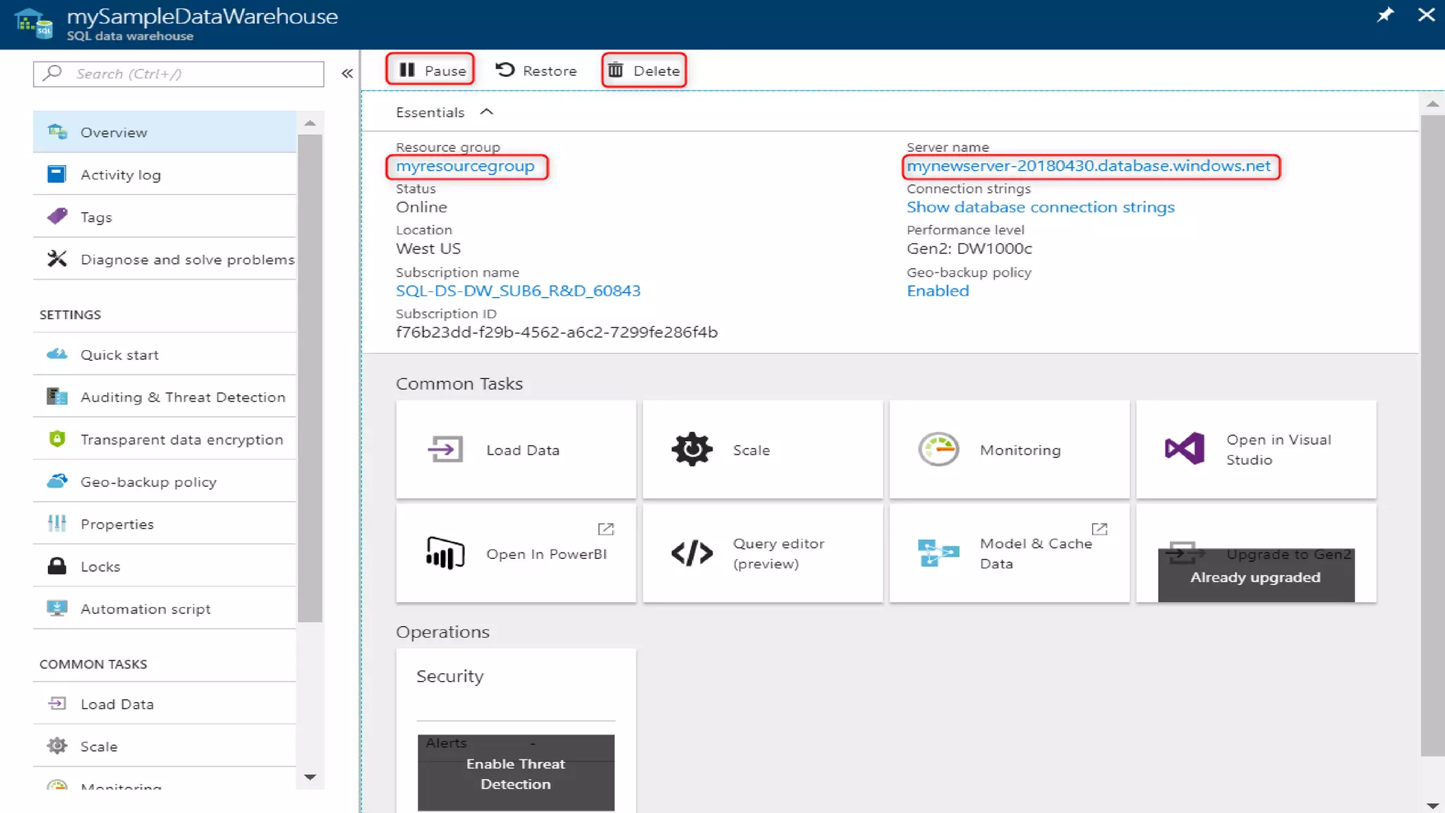Click external link icon on Model & Cache tile
This screenshot has height=813, width=1445.
[x=1099, y=529]
